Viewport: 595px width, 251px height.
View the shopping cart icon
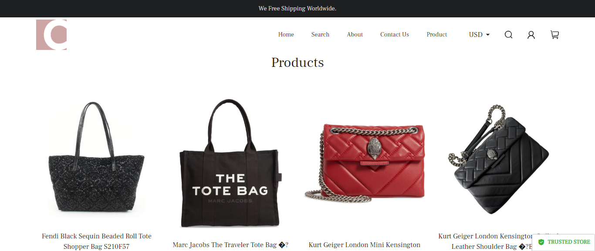(554, 35)
